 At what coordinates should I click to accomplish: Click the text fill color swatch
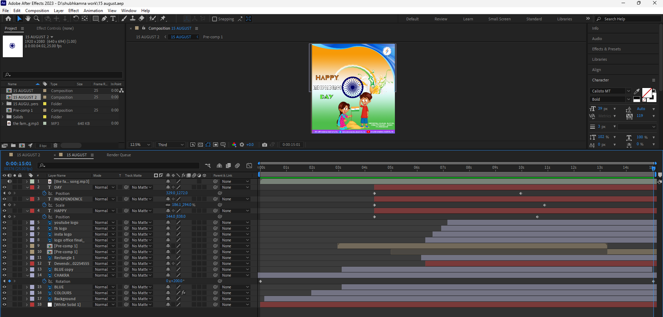(x=647, y=92)
